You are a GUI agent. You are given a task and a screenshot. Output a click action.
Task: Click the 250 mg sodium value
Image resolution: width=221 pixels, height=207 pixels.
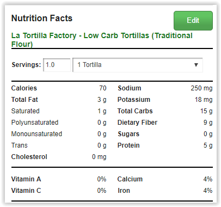pos(201,88)
